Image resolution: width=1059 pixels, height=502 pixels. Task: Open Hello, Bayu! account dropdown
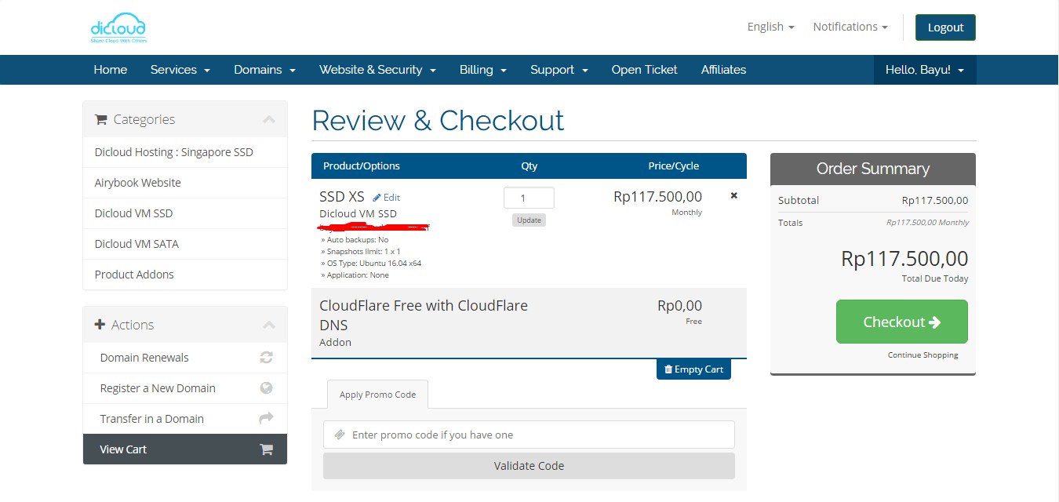click(925, 70)
